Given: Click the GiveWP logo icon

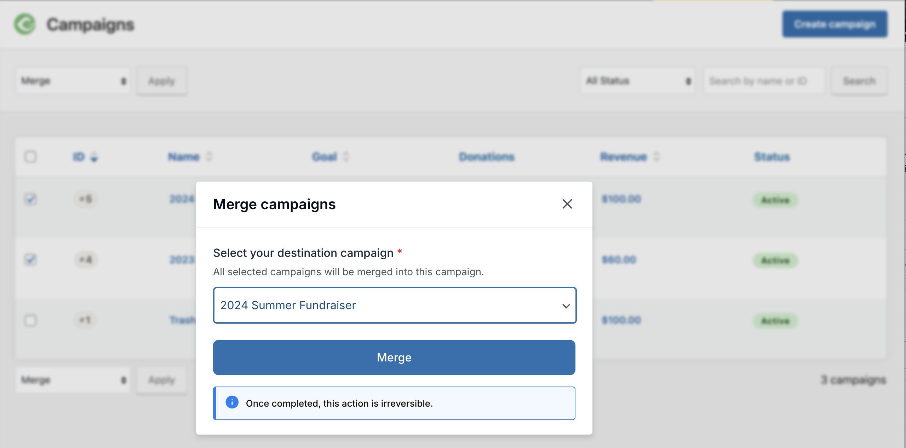Looking at the screenshot, I should pyautogui.click(x=24, y=24).
